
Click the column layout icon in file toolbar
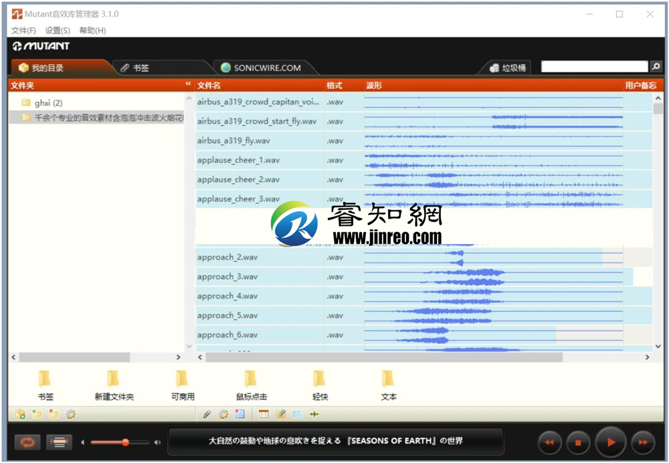click(x=264, y=414)
